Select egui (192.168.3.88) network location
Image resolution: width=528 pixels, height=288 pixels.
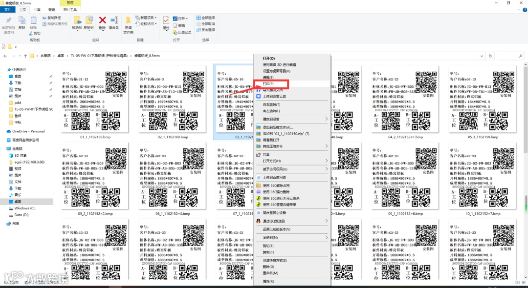point(29,162)
